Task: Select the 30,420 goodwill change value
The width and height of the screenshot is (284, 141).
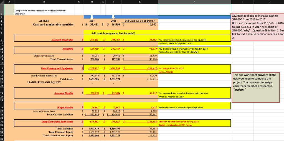Action: tap(153, 75)
